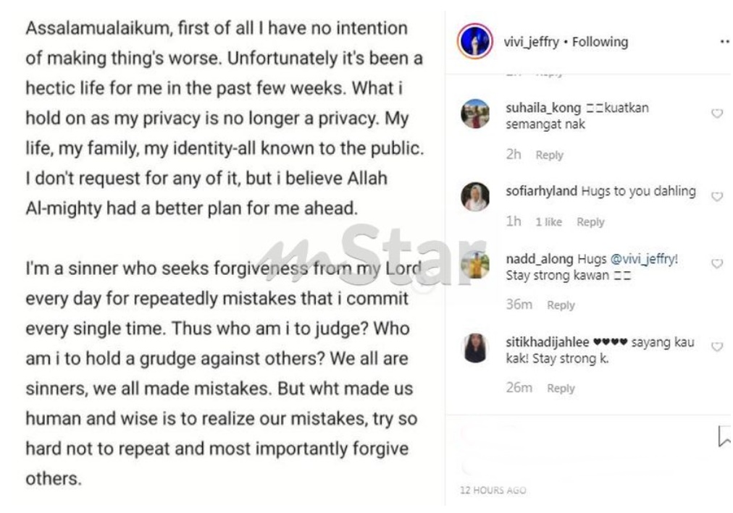Save post with the bookmark icon

point(724,436)
